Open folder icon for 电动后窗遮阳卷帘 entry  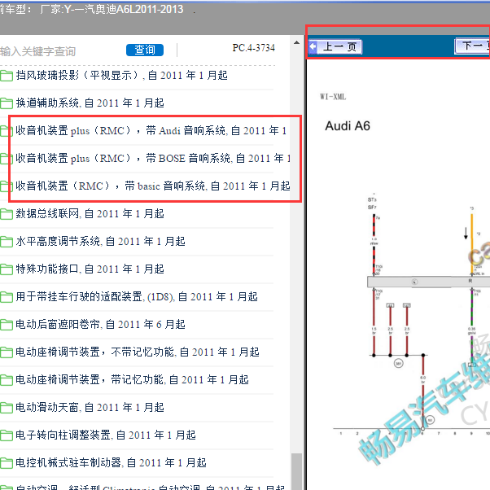pyautogui.click(x=7, y=325)
